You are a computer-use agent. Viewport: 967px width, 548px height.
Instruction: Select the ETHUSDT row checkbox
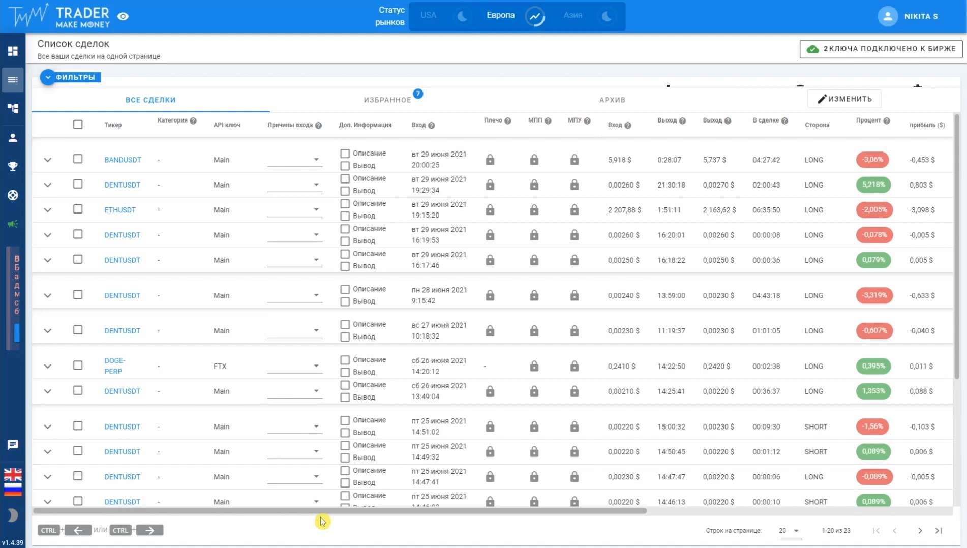coord(78,209)
